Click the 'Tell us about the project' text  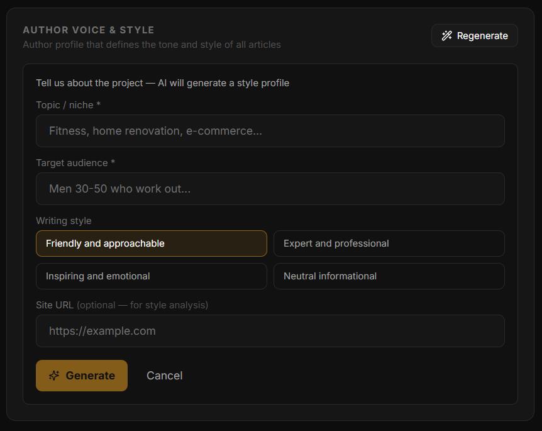pyautogui.click(x=162, y=83)
